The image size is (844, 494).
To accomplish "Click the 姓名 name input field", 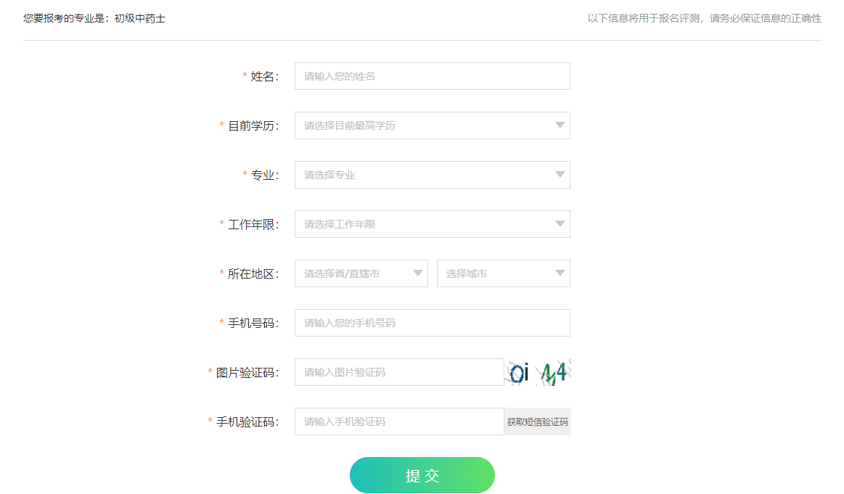I will pyautogui.click(x=432, y=75).
